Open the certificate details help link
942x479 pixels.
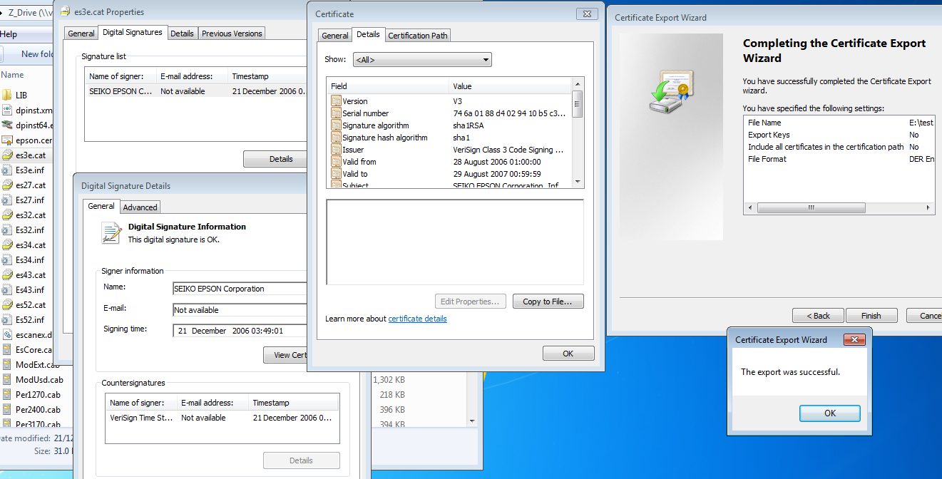tap(417, 319)
